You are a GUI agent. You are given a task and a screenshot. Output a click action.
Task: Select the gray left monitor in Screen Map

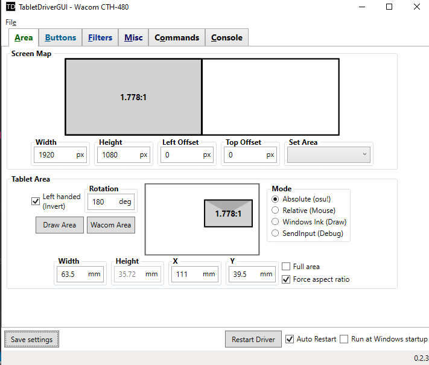(133, 97)
